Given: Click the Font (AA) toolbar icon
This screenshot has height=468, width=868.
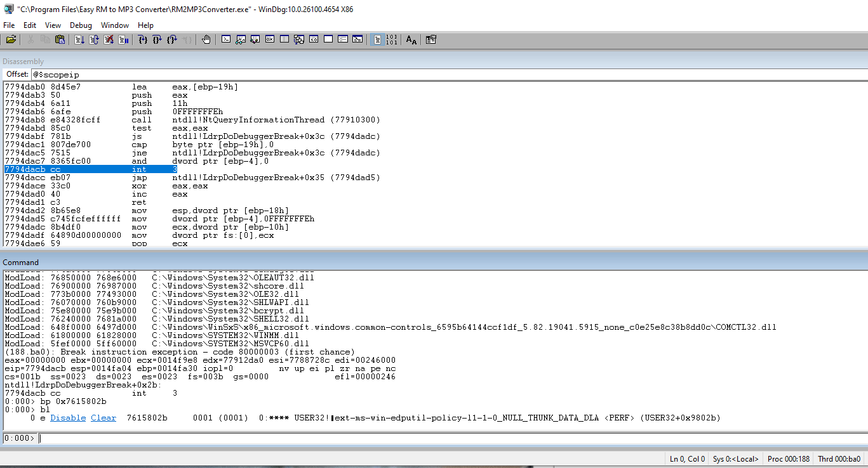Looking at the screenshot, I should pos(411,40).
